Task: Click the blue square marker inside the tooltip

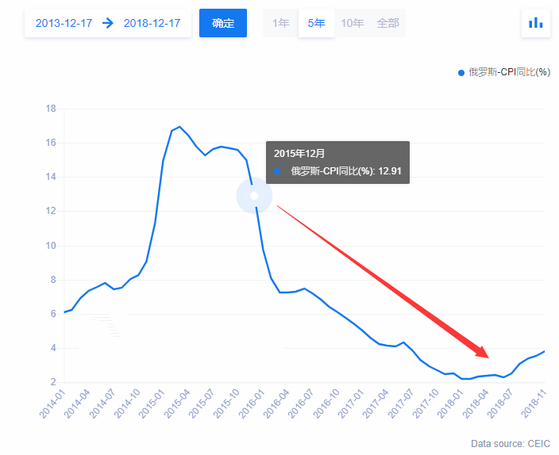Action: [277, 170]
